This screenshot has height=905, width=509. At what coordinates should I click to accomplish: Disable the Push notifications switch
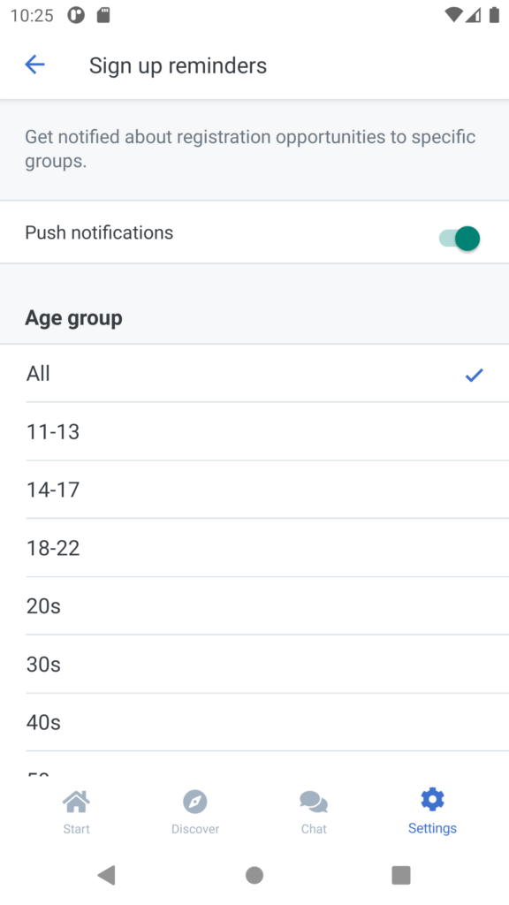[460, 239]
